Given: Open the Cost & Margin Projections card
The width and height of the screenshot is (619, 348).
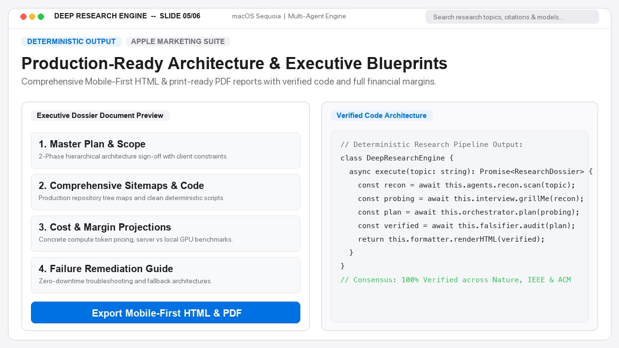Looking at the screenshot, I should pyautogui.click(x=165, y=233).
